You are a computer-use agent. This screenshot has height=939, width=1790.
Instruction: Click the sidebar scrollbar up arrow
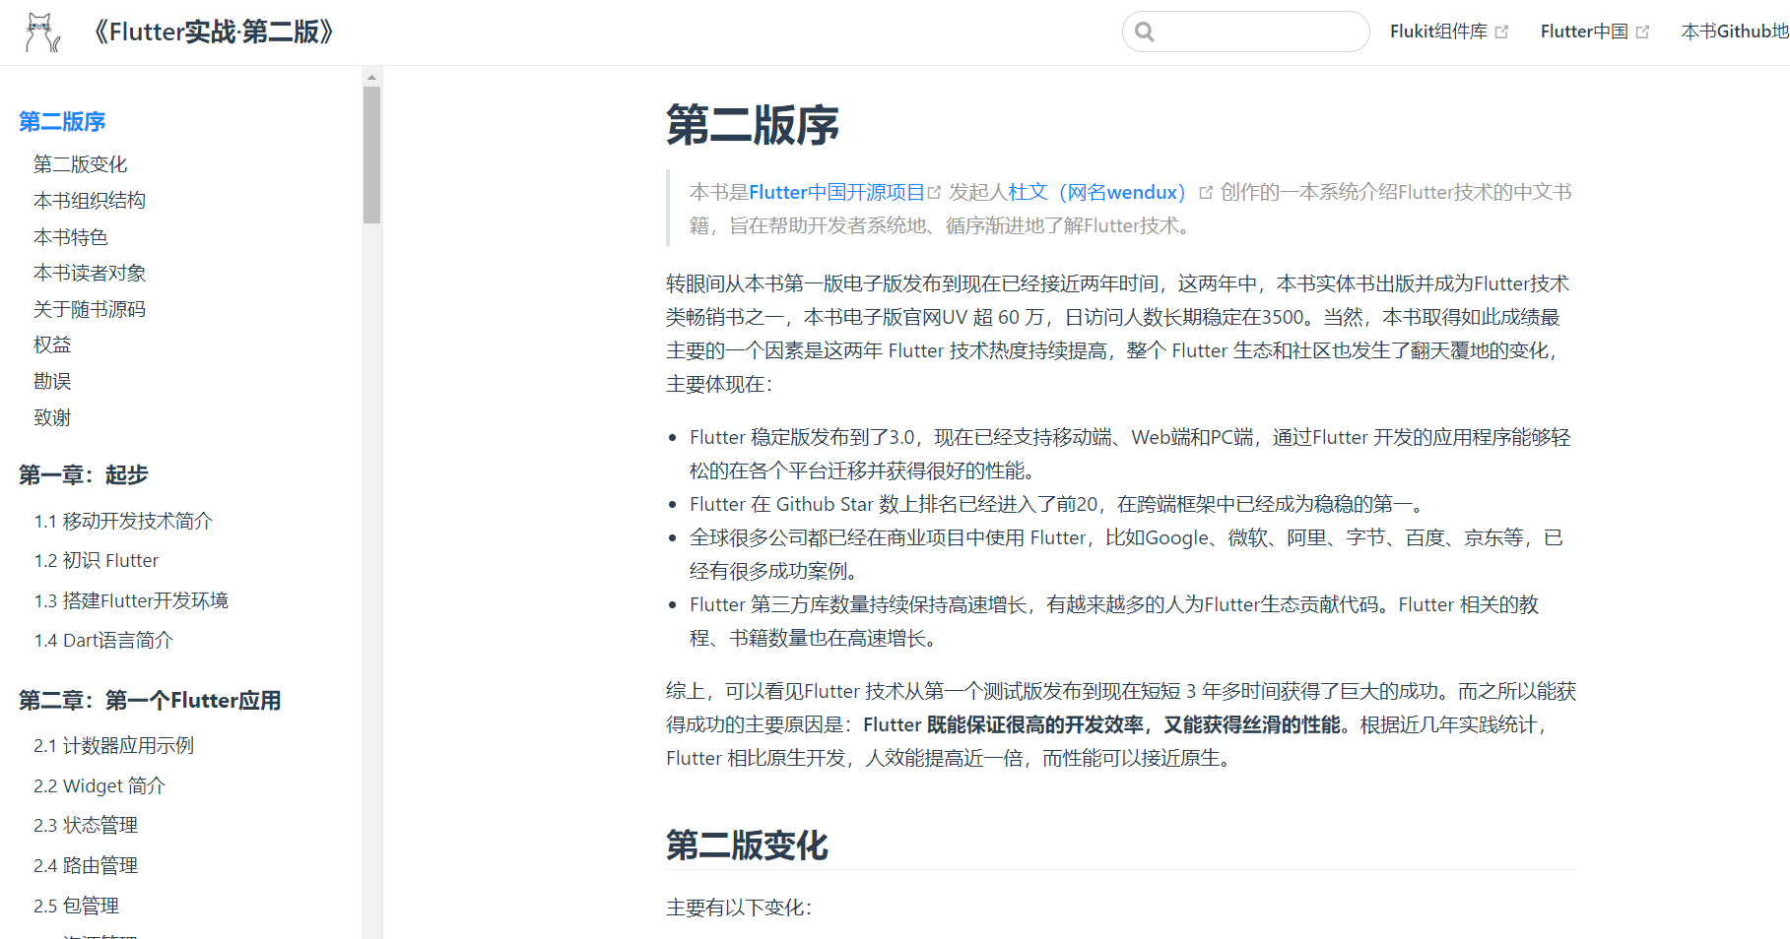(x=371, y=76)
